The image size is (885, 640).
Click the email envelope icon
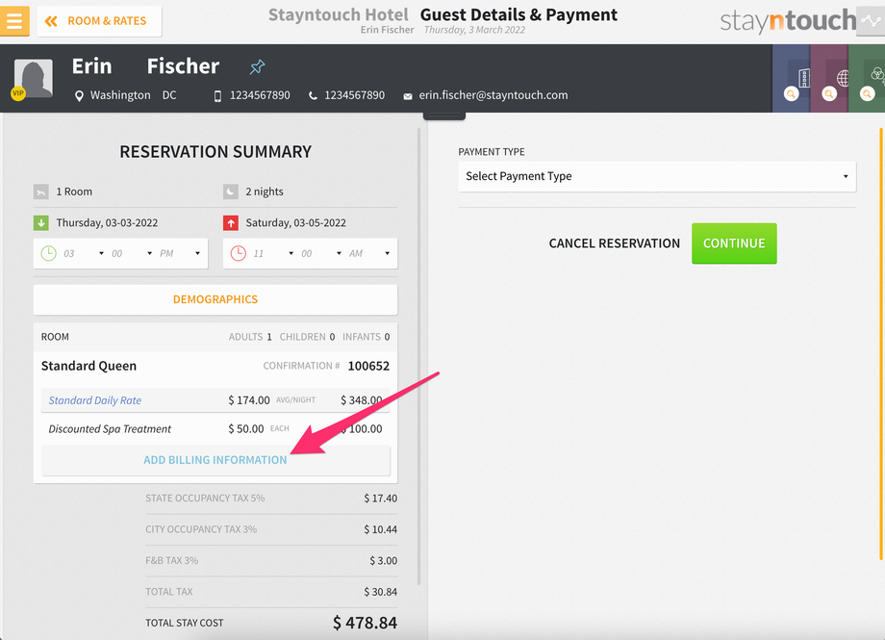(408, 96)
